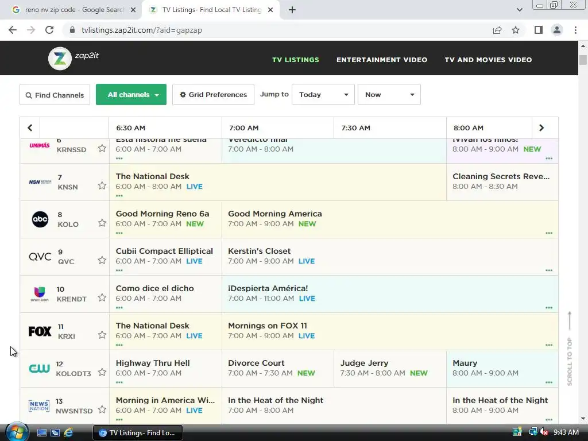Star the KRENDT Univision channel
The width and height of the screenshot is (588, 441).
coord(102,297)
